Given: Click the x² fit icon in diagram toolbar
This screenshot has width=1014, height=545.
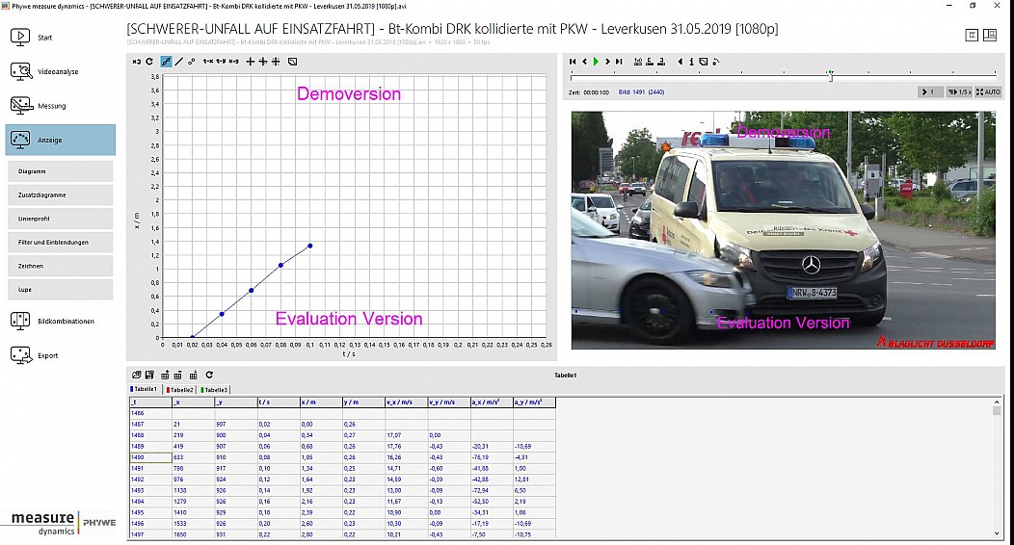Looking at the screenshot, I should (137, 62).
